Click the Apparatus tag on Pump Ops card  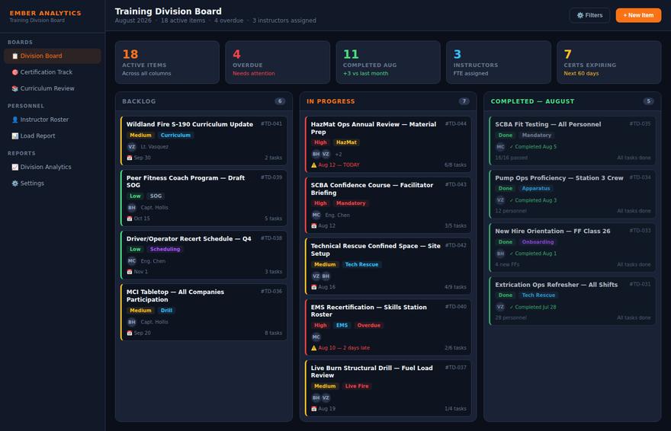536,188
